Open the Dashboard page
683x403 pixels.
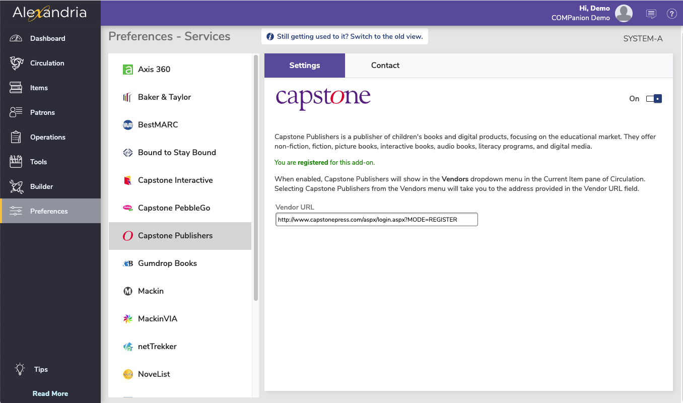tap(48, 38)
